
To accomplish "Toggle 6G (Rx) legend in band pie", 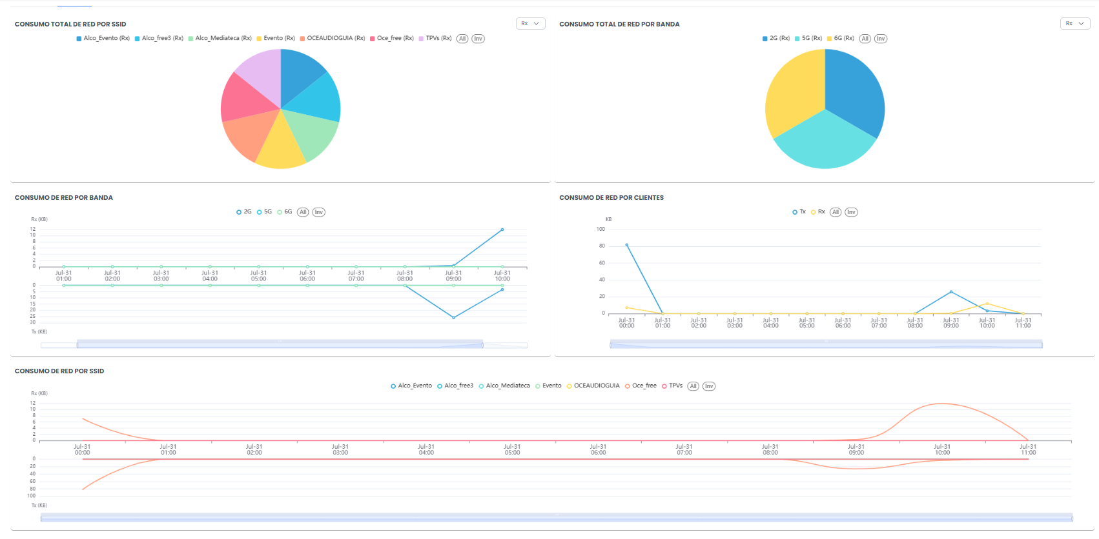I will click(x=840, y=39).
